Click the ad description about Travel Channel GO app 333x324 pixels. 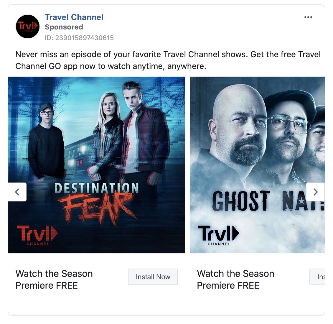tap(168, 60)
